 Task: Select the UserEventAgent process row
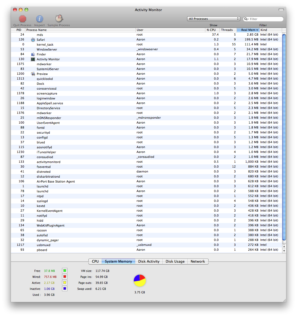(146, 123)
